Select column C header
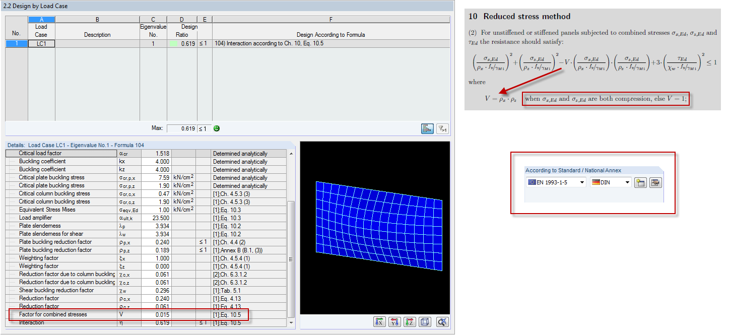This screenshot has width=730, height=335. coord(153,20)
